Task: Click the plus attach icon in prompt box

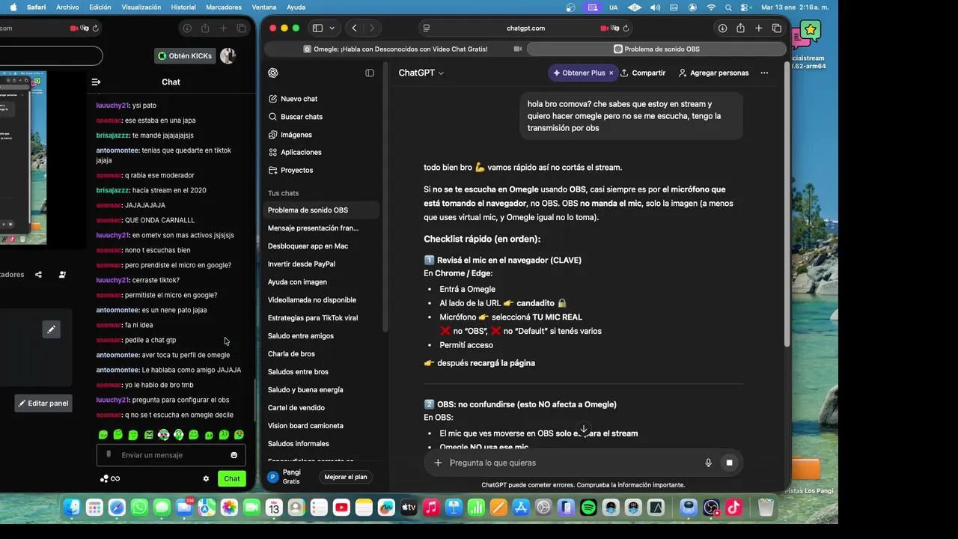Action: tap(438, 463)
